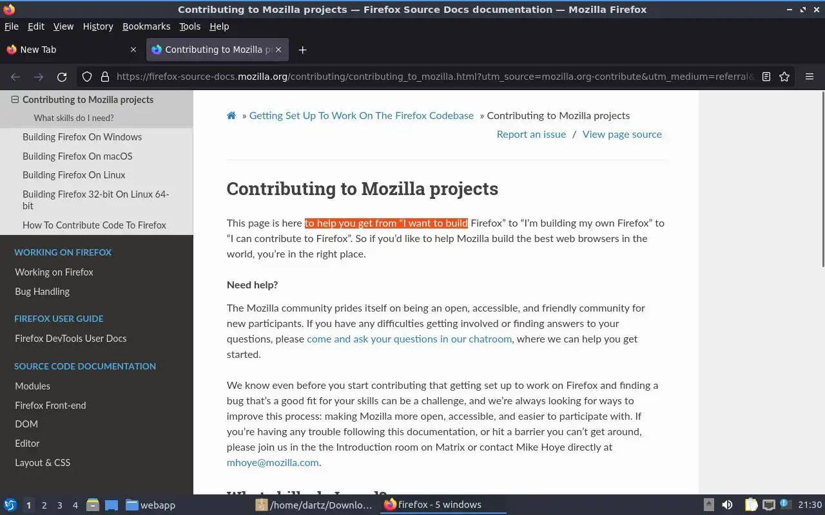The height and width of the screenshot is (515, 825).
Task: Open the clipboard manager tray icon
Action: click(x=752, y=505)
